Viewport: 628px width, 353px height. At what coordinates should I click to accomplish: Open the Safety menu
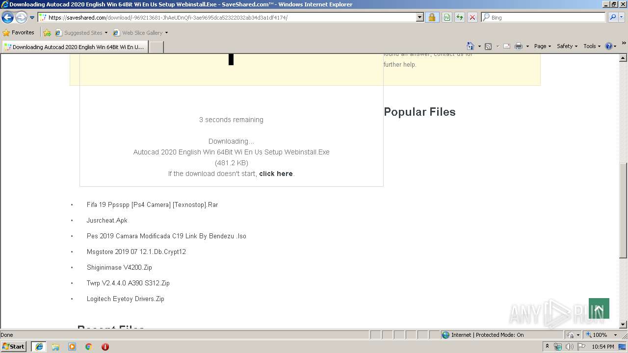pyautogui.click(x=567, y=46)
